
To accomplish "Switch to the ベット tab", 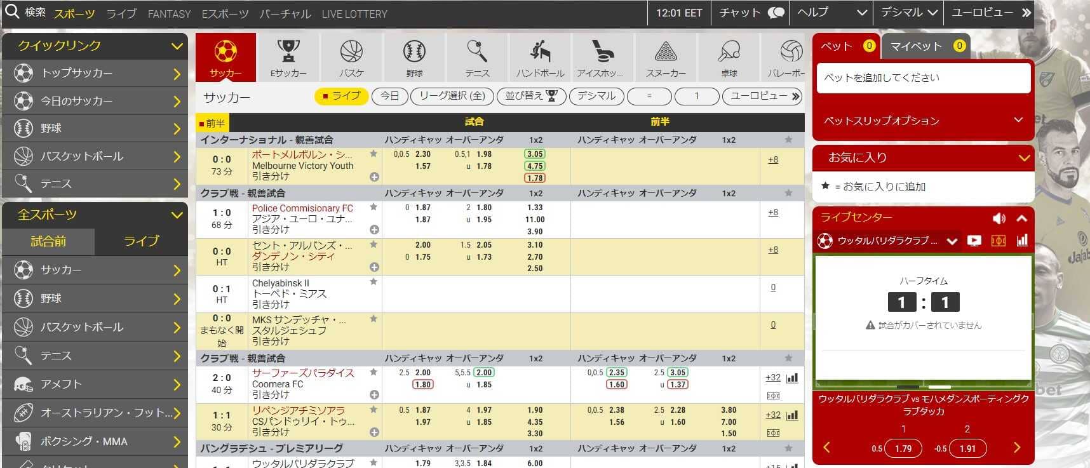I will click(846, 46).
